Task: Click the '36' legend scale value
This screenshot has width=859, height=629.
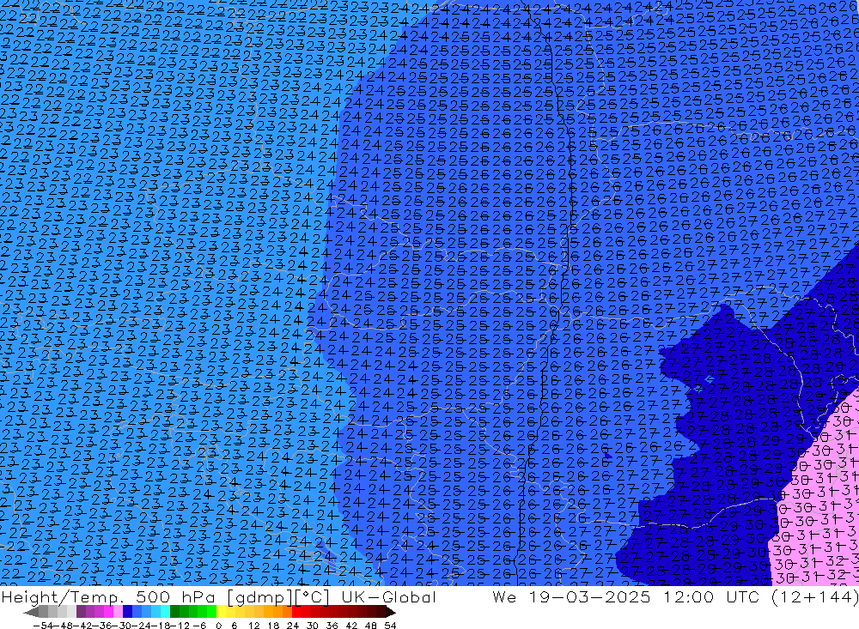Action: pos(332,626)
